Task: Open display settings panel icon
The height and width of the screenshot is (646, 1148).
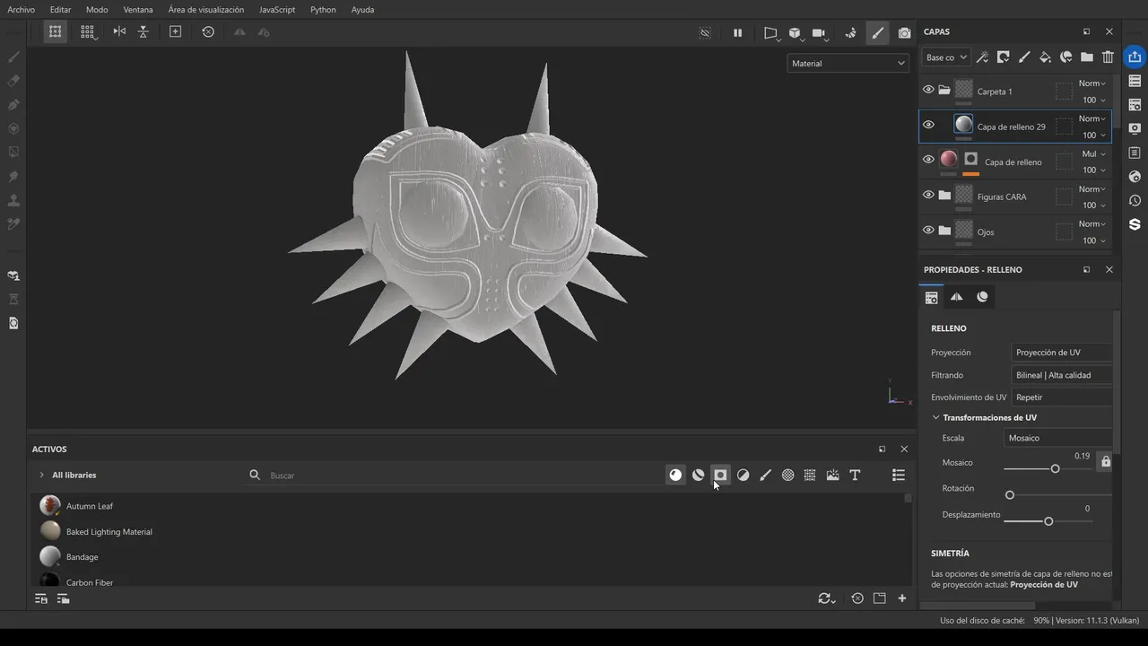Action: coord(1135,128)
